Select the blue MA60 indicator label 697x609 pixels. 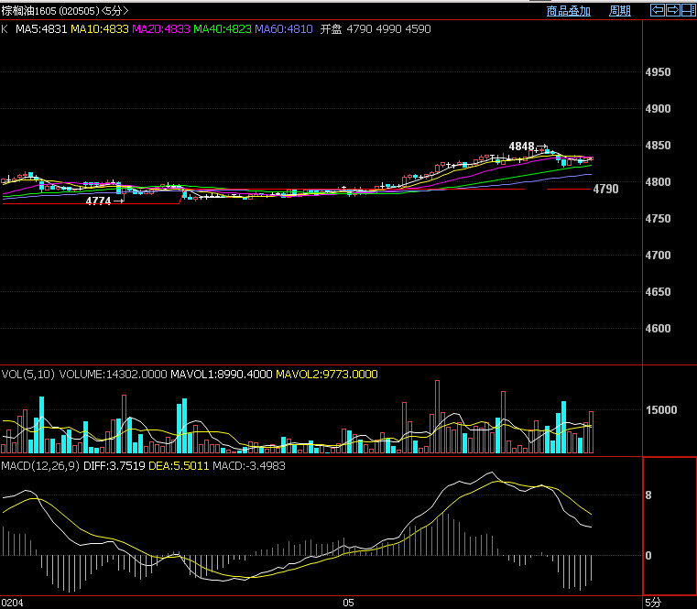(284, 29)
